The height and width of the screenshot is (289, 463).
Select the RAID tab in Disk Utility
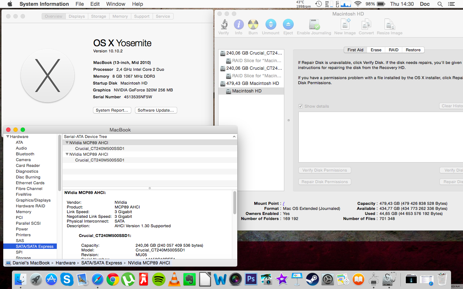[394, 50]
